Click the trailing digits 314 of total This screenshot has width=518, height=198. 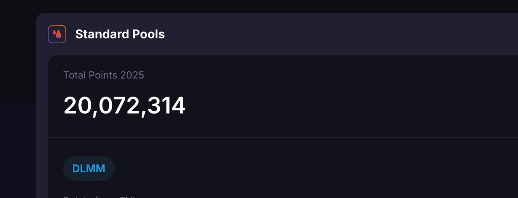coord(166,106)
